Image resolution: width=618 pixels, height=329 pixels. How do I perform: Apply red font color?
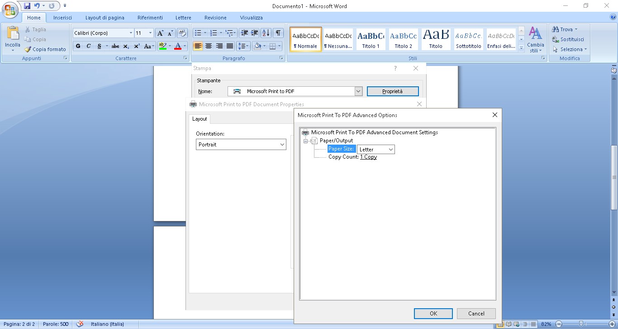[x=178, y=46]
